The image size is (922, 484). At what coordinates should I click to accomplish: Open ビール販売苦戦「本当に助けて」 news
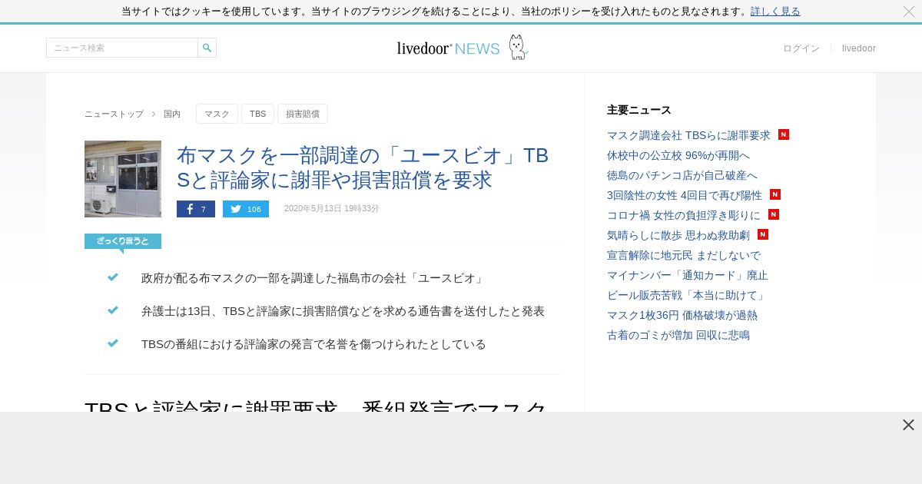tap(687, 295)
